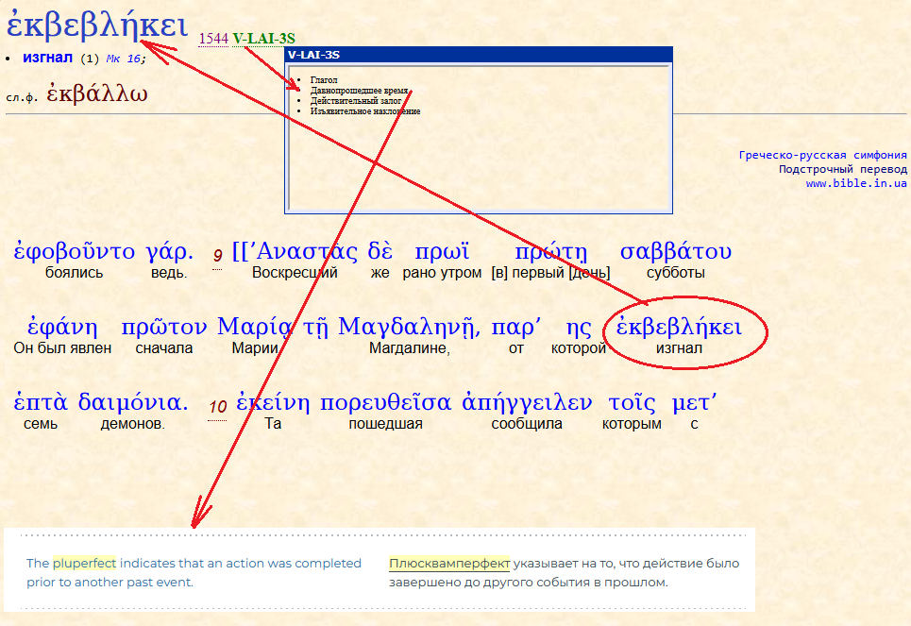Click the bold translation word изгнал at top

click(x=48, y=58)
